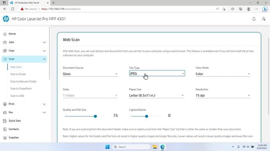
Task: Open a new browser tab
Action: point(54,3)
